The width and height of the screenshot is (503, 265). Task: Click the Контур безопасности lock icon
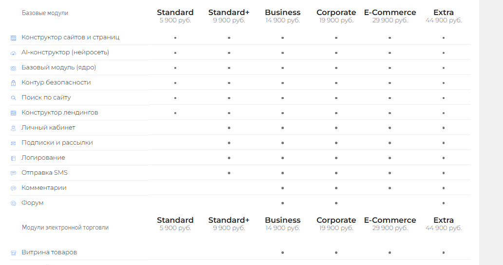[x=14, y=83]
